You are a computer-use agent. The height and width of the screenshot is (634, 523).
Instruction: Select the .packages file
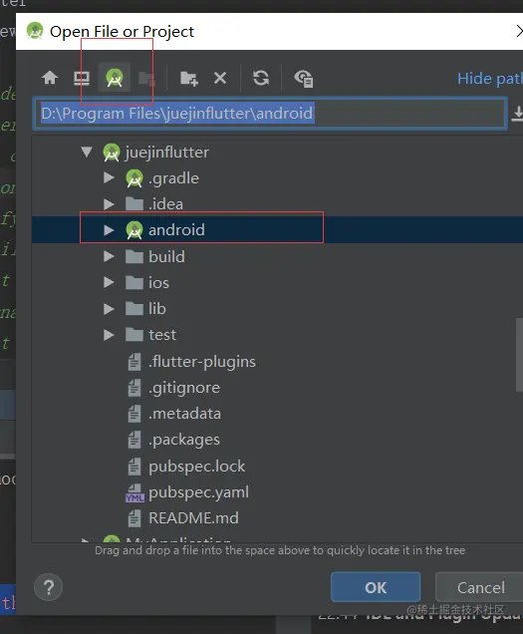(277, 440)
